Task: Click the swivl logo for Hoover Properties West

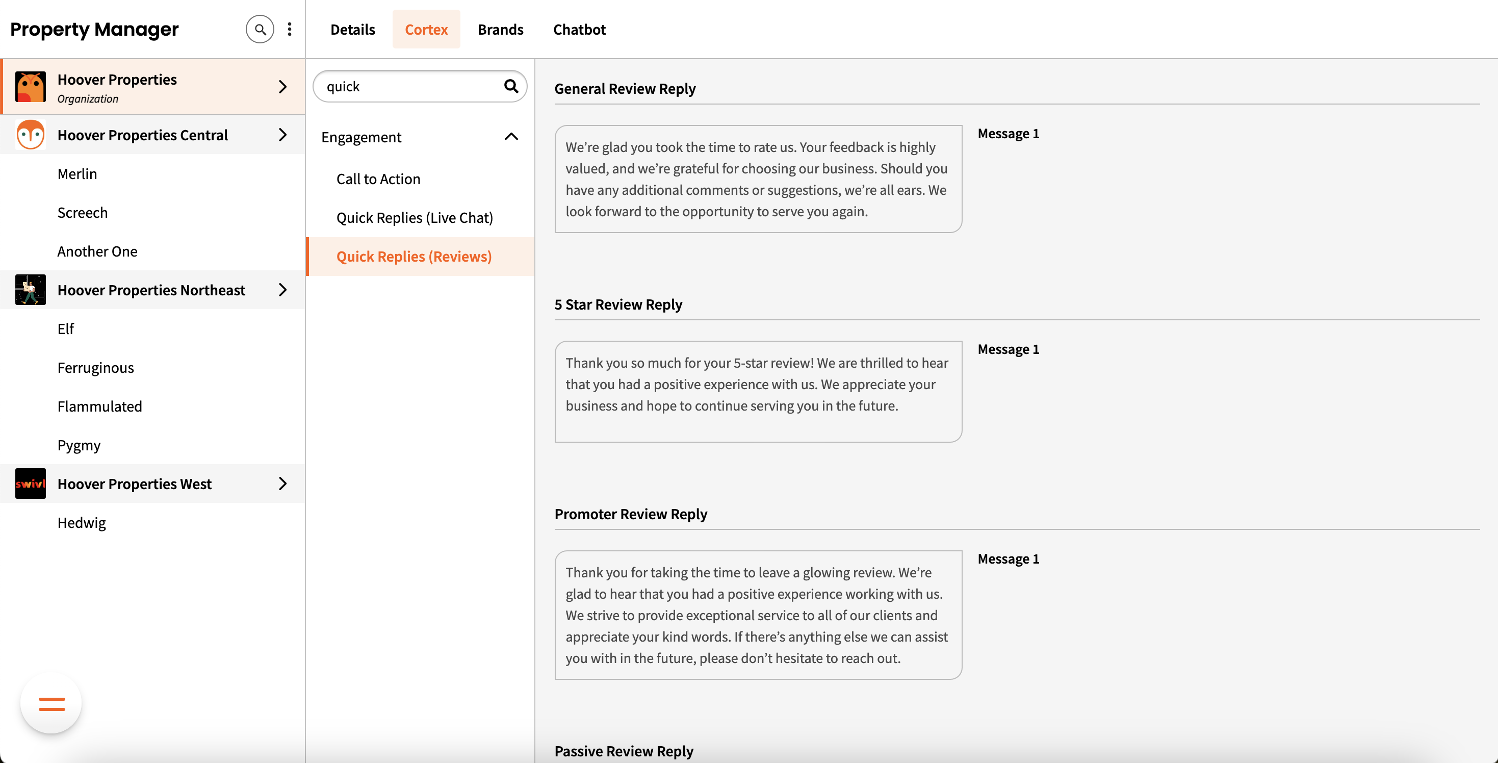Action: click(x=30, y=484)
